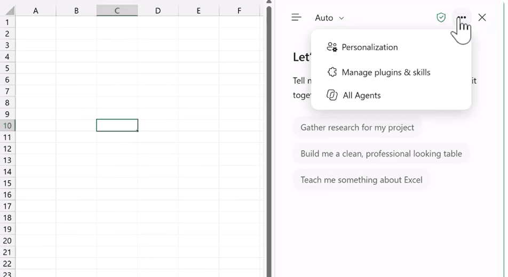This screenshot has width=508, height=277.
Task: Open the Auto mode dropdown
Action: click(329, 18)
